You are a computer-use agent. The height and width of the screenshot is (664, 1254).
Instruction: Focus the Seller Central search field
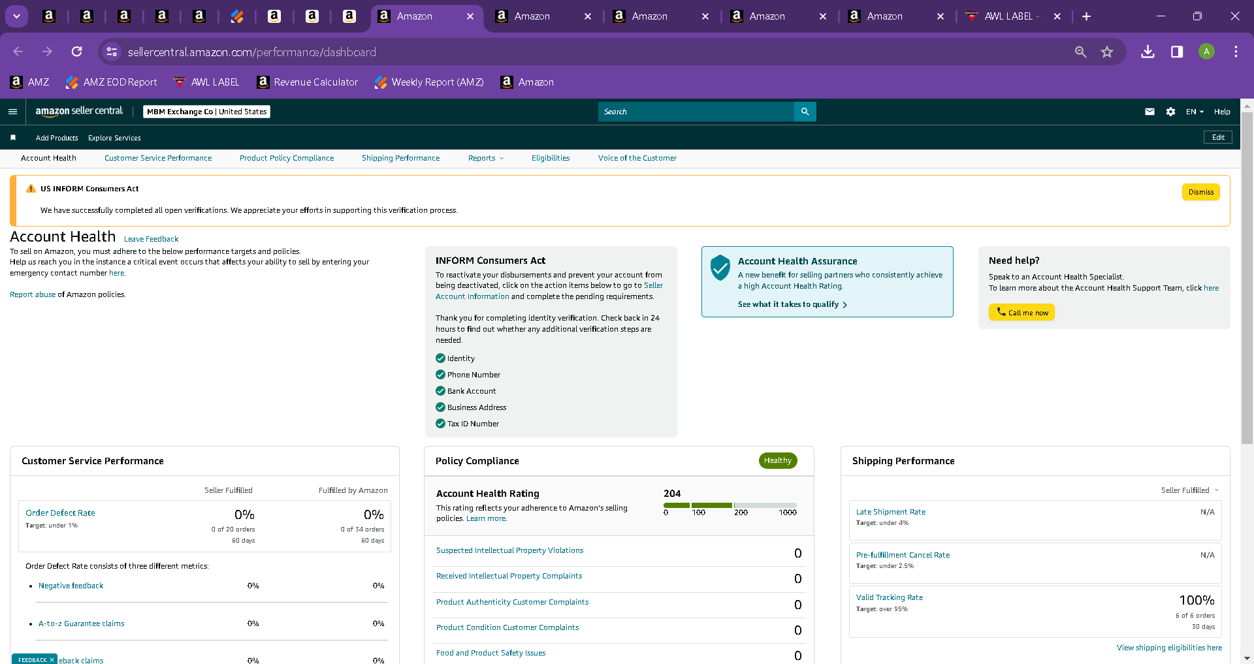pos(696,112)
